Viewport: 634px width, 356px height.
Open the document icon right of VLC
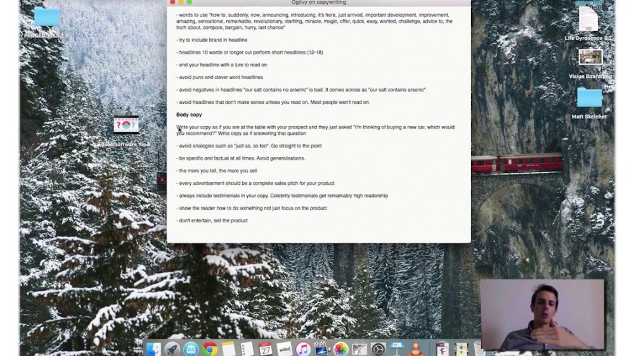(x=442, y=349)
